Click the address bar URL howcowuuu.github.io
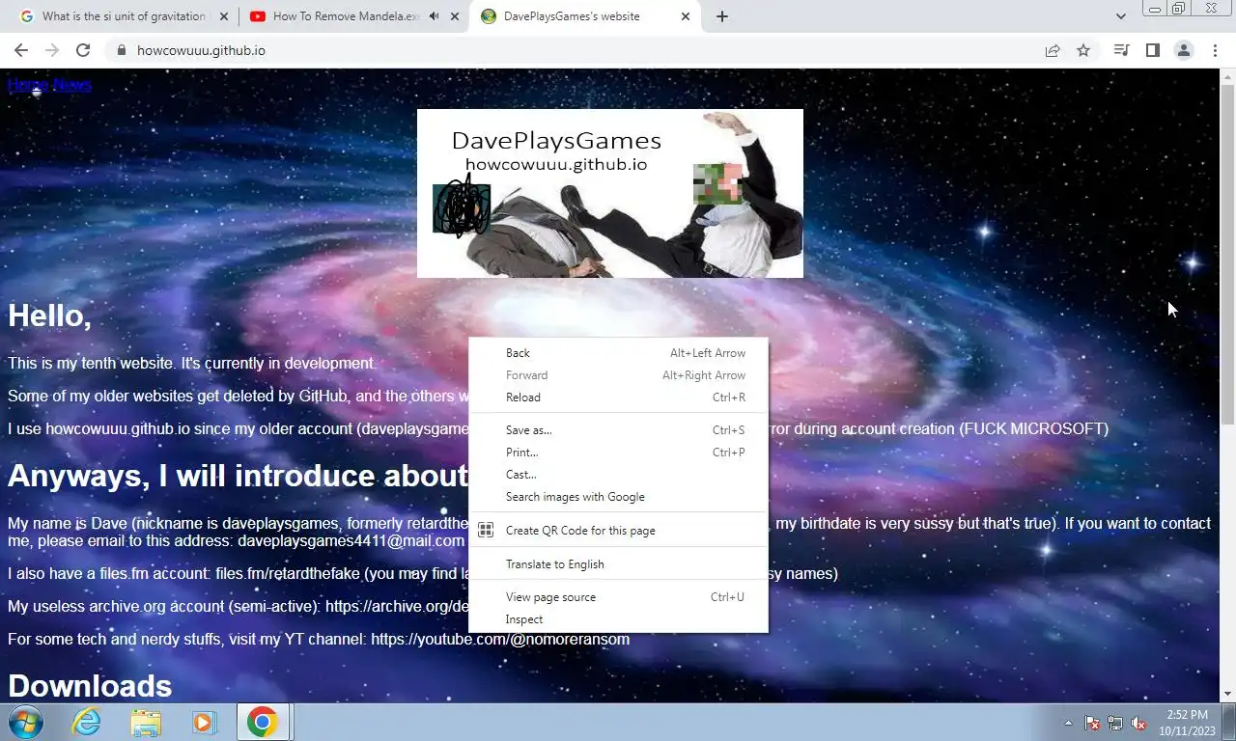 coord(201,50)
